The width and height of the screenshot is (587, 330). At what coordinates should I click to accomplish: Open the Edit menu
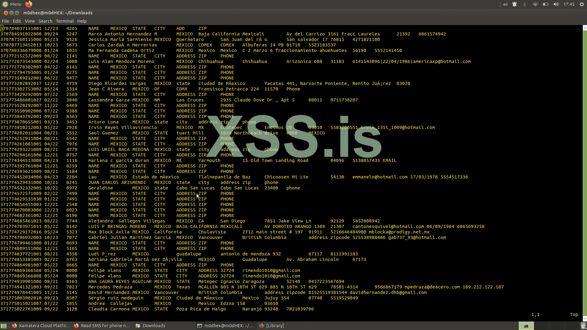coord(17,21)
